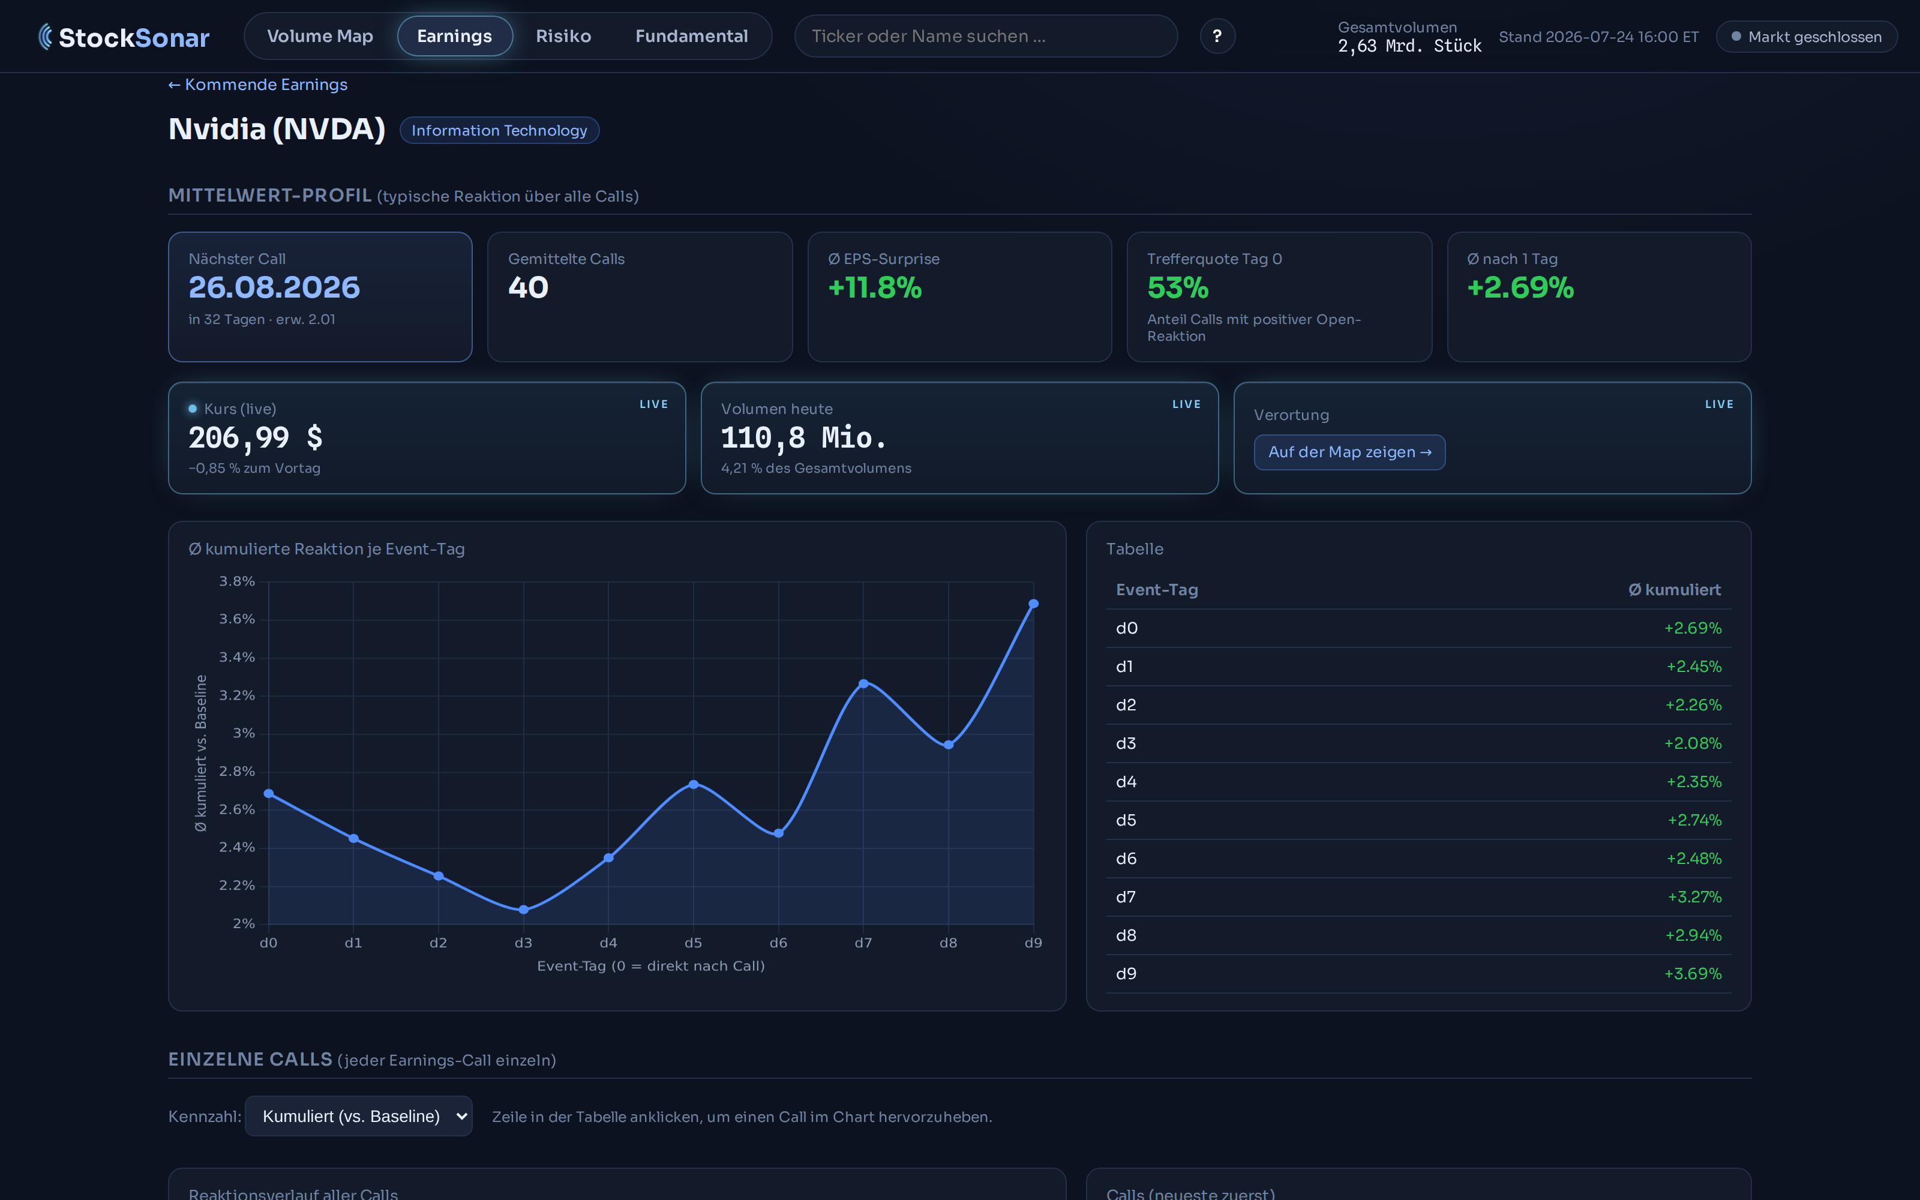Open the Risiko tab
The image size is (1920, 1200).
click(x=563, y=37)
